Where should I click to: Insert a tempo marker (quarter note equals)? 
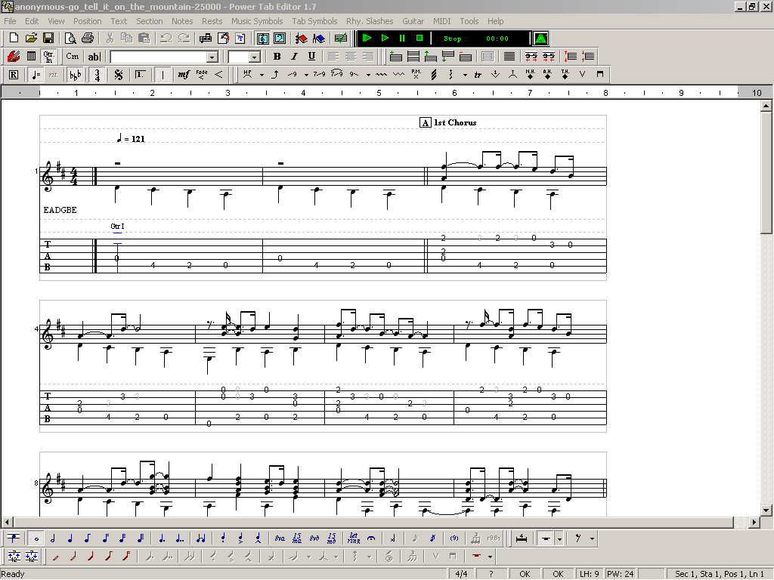coord(36,75)
